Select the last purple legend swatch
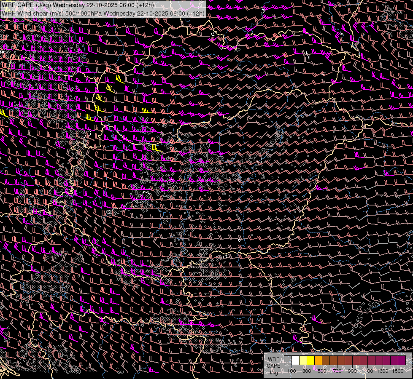 coord(402,360)
